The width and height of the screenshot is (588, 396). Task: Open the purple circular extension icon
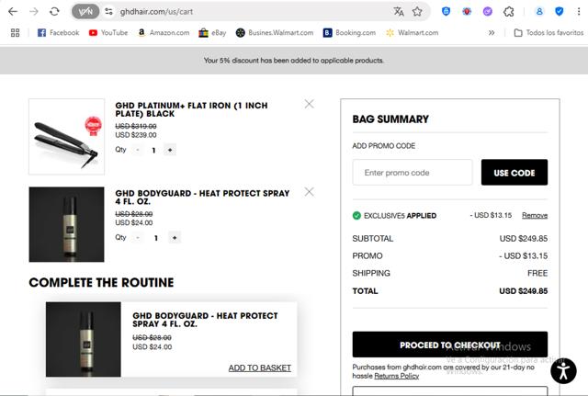487,12
